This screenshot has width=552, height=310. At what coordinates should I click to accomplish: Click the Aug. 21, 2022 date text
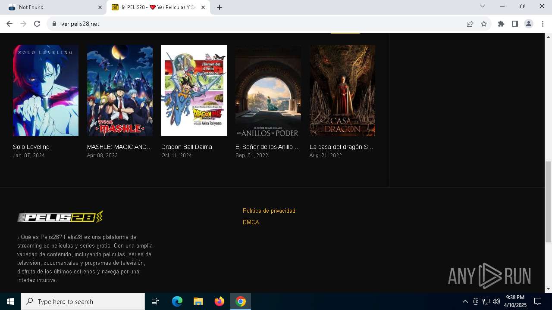(x=326, y=155)
